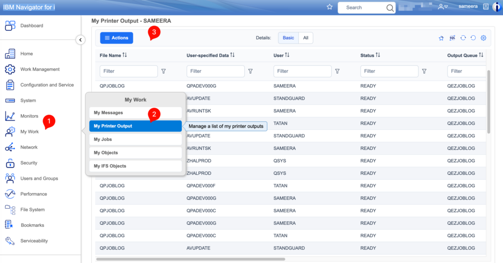Click QPADEV000F user-specified data cell
The width and height of the screenshot is (503, 263).
pos(201,186)
